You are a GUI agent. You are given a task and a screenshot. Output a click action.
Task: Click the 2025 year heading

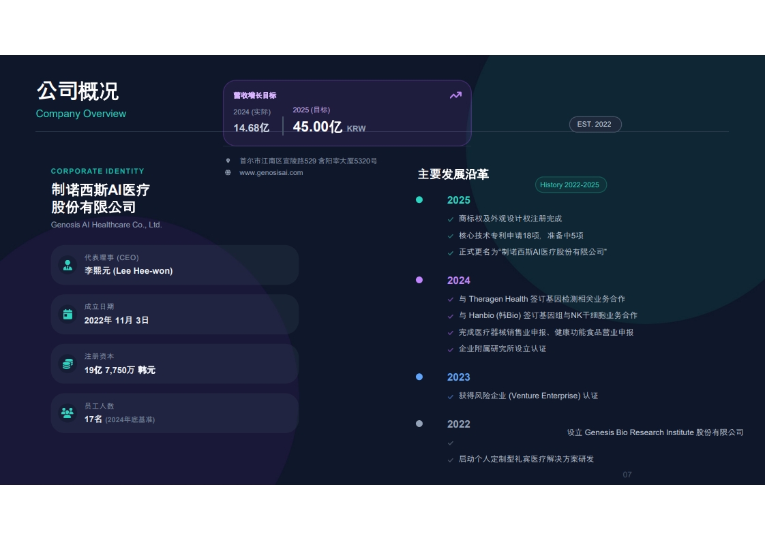459,200
